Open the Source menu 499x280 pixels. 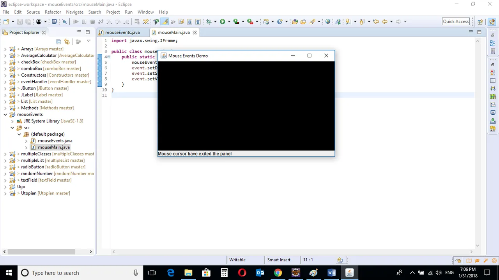tap(33, 12)
